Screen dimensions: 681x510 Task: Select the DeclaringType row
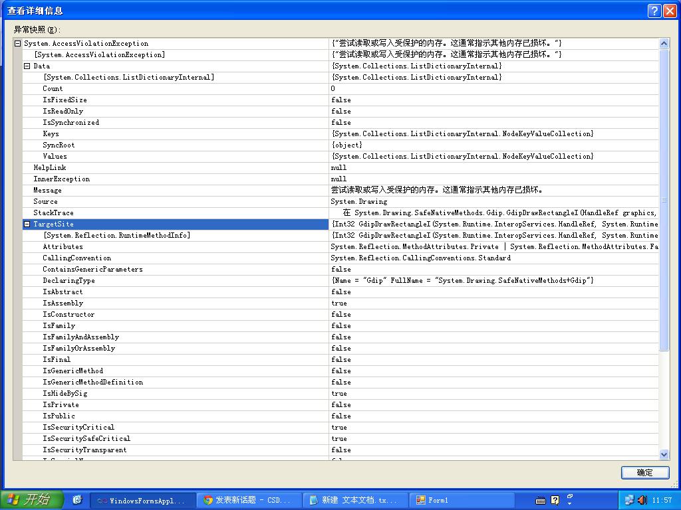point(340,281)
